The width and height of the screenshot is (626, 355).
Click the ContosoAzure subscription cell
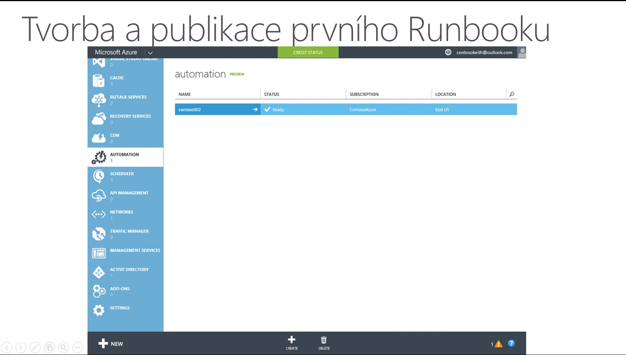(363, 110)
